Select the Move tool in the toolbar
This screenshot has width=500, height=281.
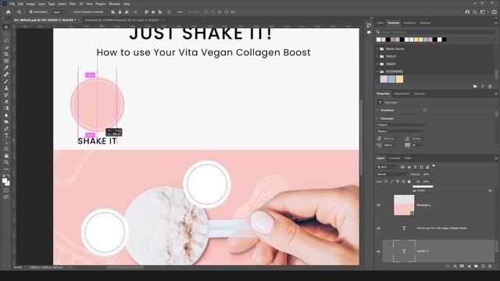(6, 27)
